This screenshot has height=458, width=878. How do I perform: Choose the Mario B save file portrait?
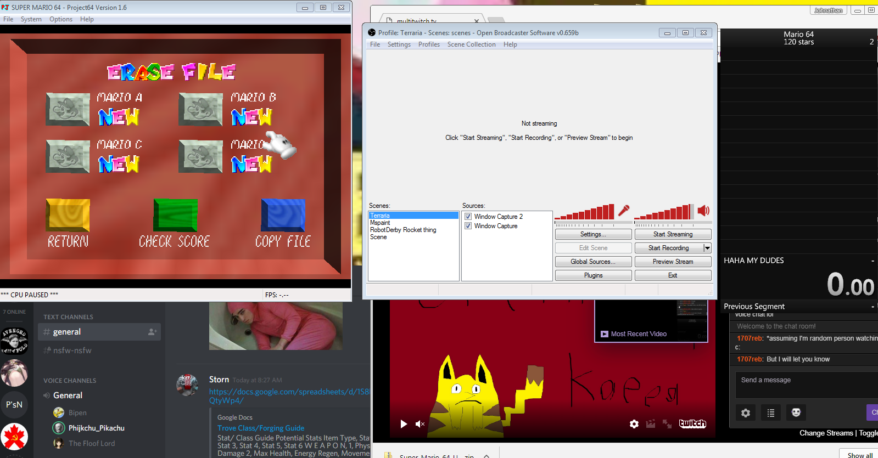(x=200, y=110)
